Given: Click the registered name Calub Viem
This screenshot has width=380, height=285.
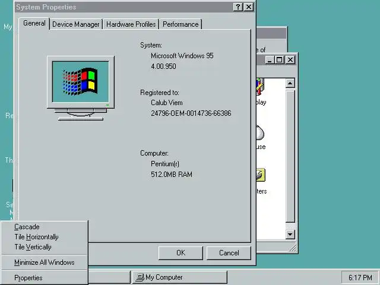Looking at the screenshot, I should click(x=167, y=103).
